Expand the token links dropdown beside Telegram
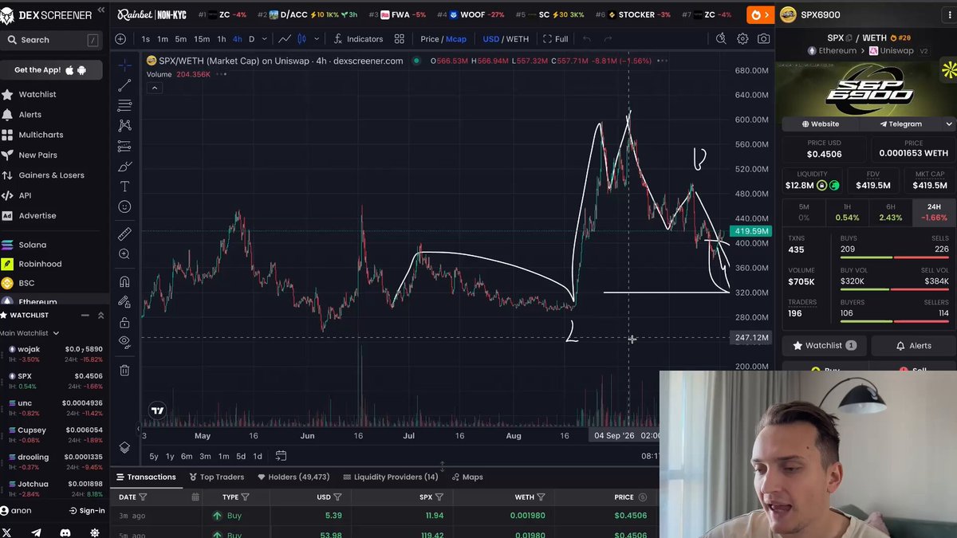957x538 pixels. [949, 124]
